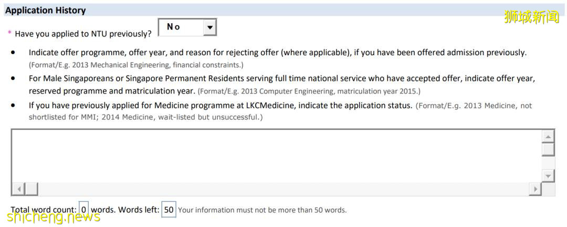Click the horizontal scrollbar thumb of the text area
The width and height of the screenshot is (567, 227).
[x=31, y=189]
